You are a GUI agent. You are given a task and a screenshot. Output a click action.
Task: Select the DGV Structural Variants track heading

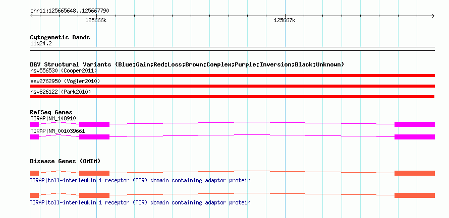(187, 64)
